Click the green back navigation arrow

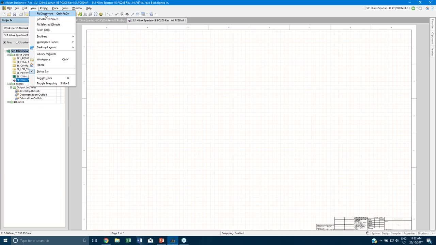coord(413,8)
